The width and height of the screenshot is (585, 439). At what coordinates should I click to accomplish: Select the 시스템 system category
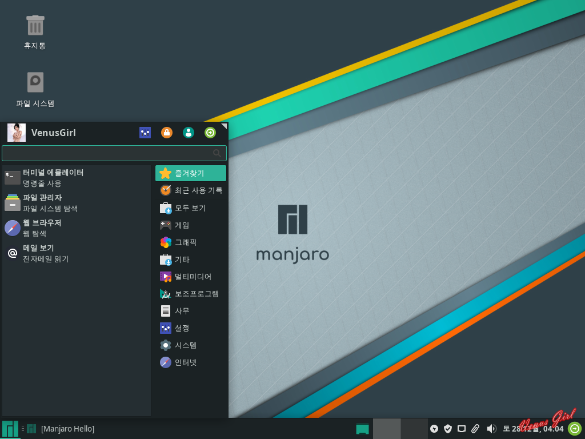tap(191, 345)
